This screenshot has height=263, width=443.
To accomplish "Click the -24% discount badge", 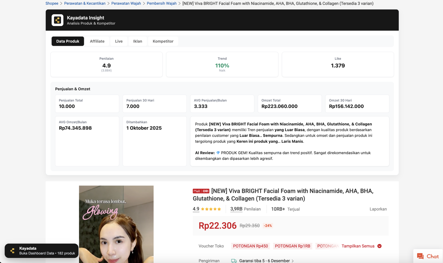I will pyautogui.click(x=268, y=226).
